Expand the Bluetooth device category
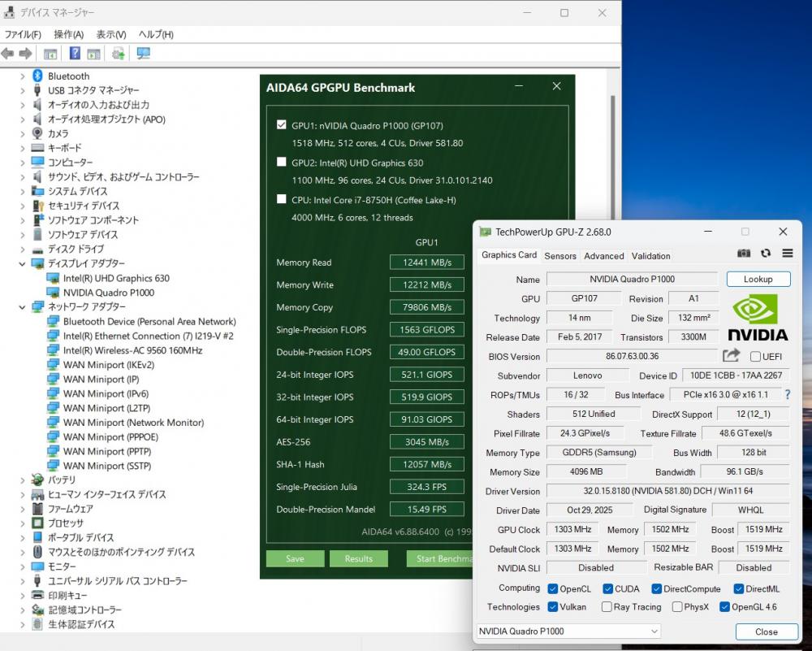Image resolution: width=812 pixels, height=651 pixels. (x=23, y=76)
